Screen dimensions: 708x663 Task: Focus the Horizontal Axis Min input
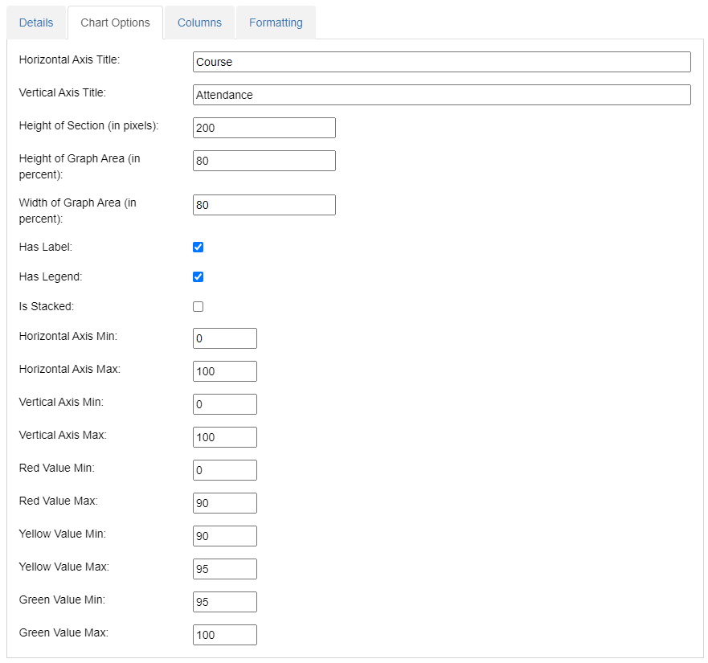tap(225, 338)
